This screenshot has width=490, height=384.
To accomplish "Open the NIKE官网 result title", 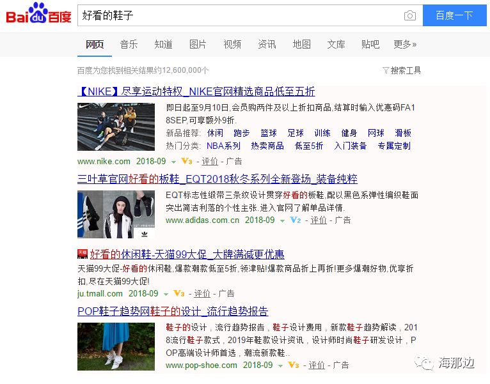I will pyautogui.click(x=196, y=91).
